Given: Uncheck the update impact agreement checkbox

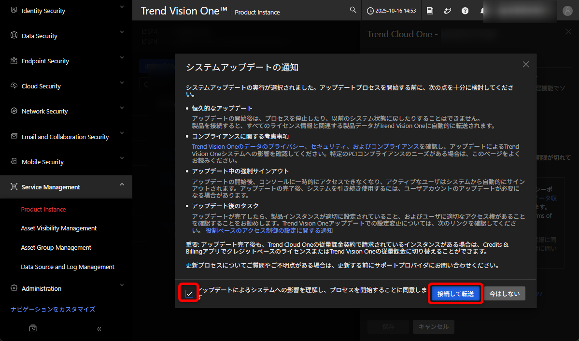Looking at the screenshot, I should (189, 294).
